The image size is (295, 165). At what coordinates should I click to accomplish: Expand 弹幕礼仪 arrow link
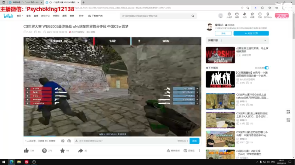(x=183, y=141)
